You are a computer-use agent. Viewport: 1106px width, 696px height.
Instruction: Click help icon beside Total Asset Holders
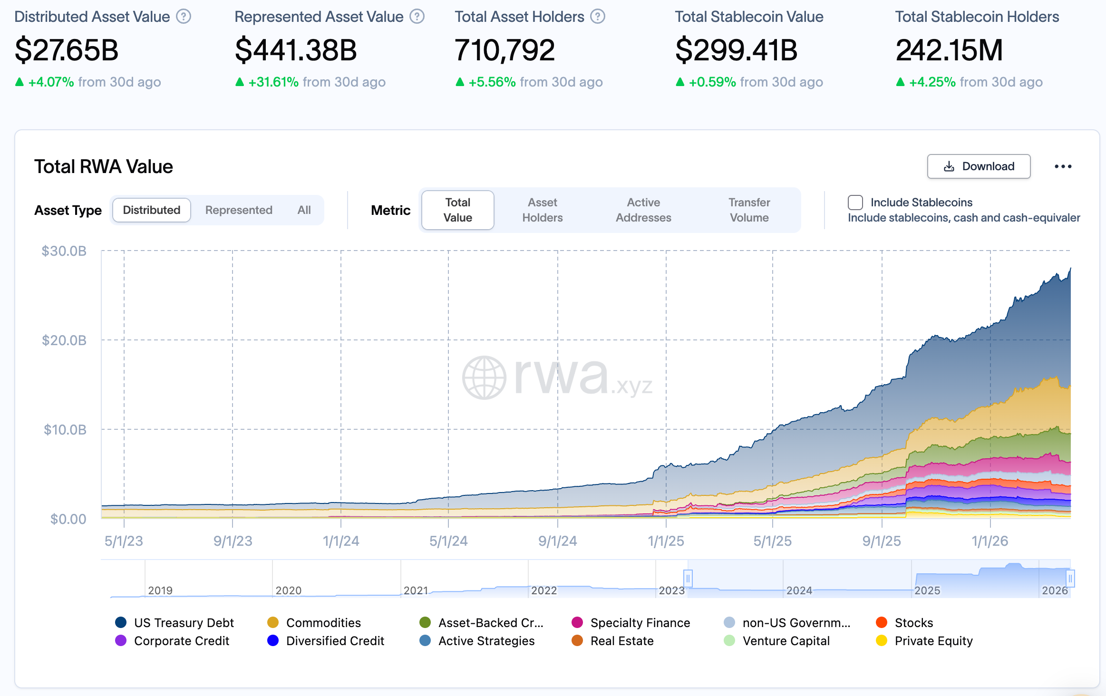coord(598,17)
